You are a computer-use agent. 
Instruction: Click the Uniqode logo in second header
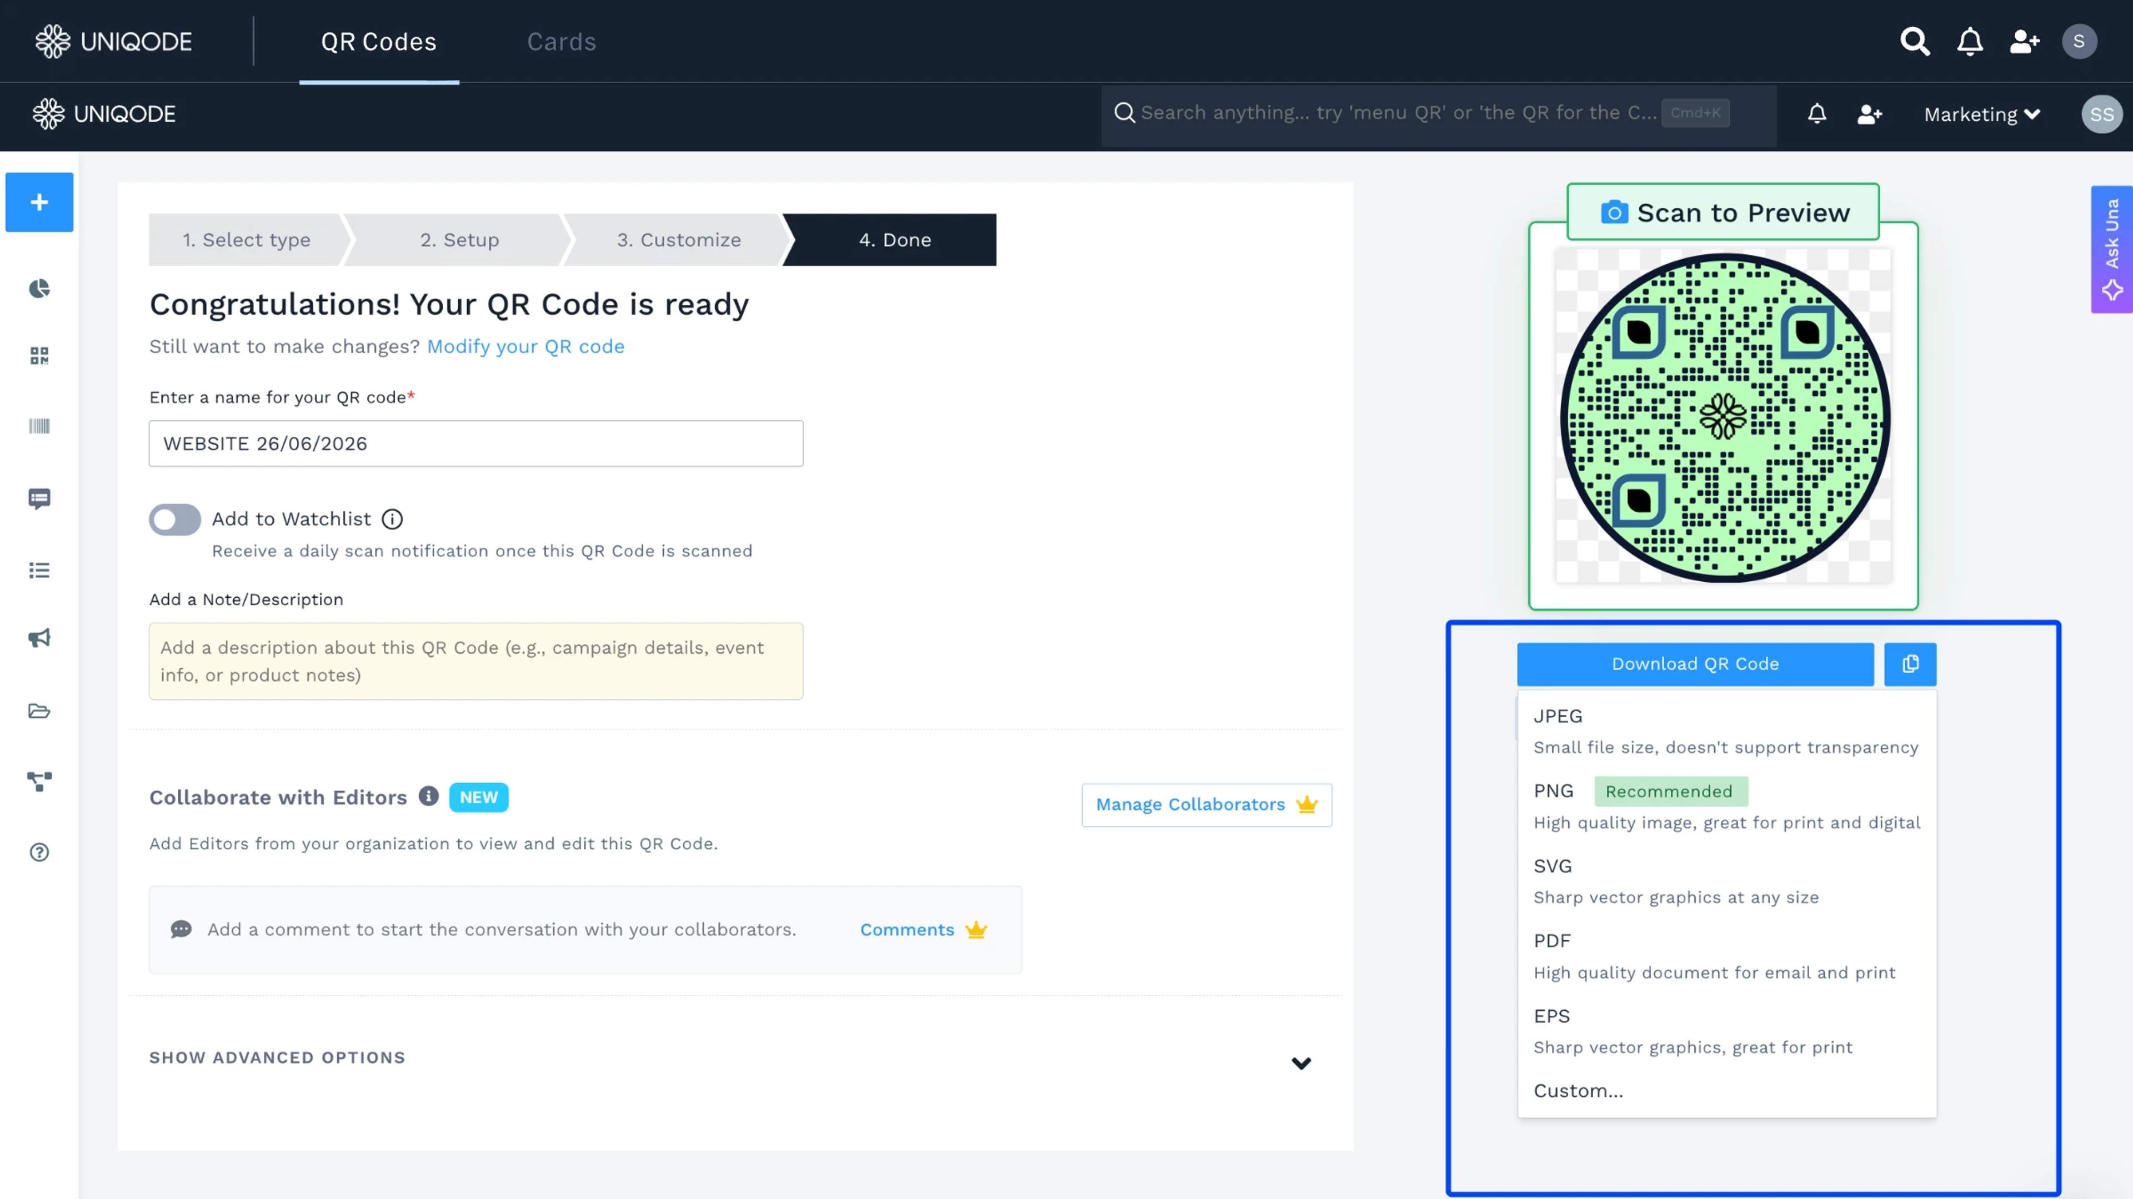[x=103, y=114]
